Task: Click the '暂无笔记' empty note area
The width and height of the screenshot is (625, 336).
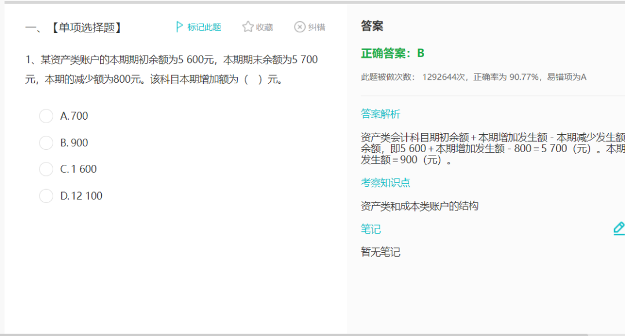Action: [x=380, y=252]
